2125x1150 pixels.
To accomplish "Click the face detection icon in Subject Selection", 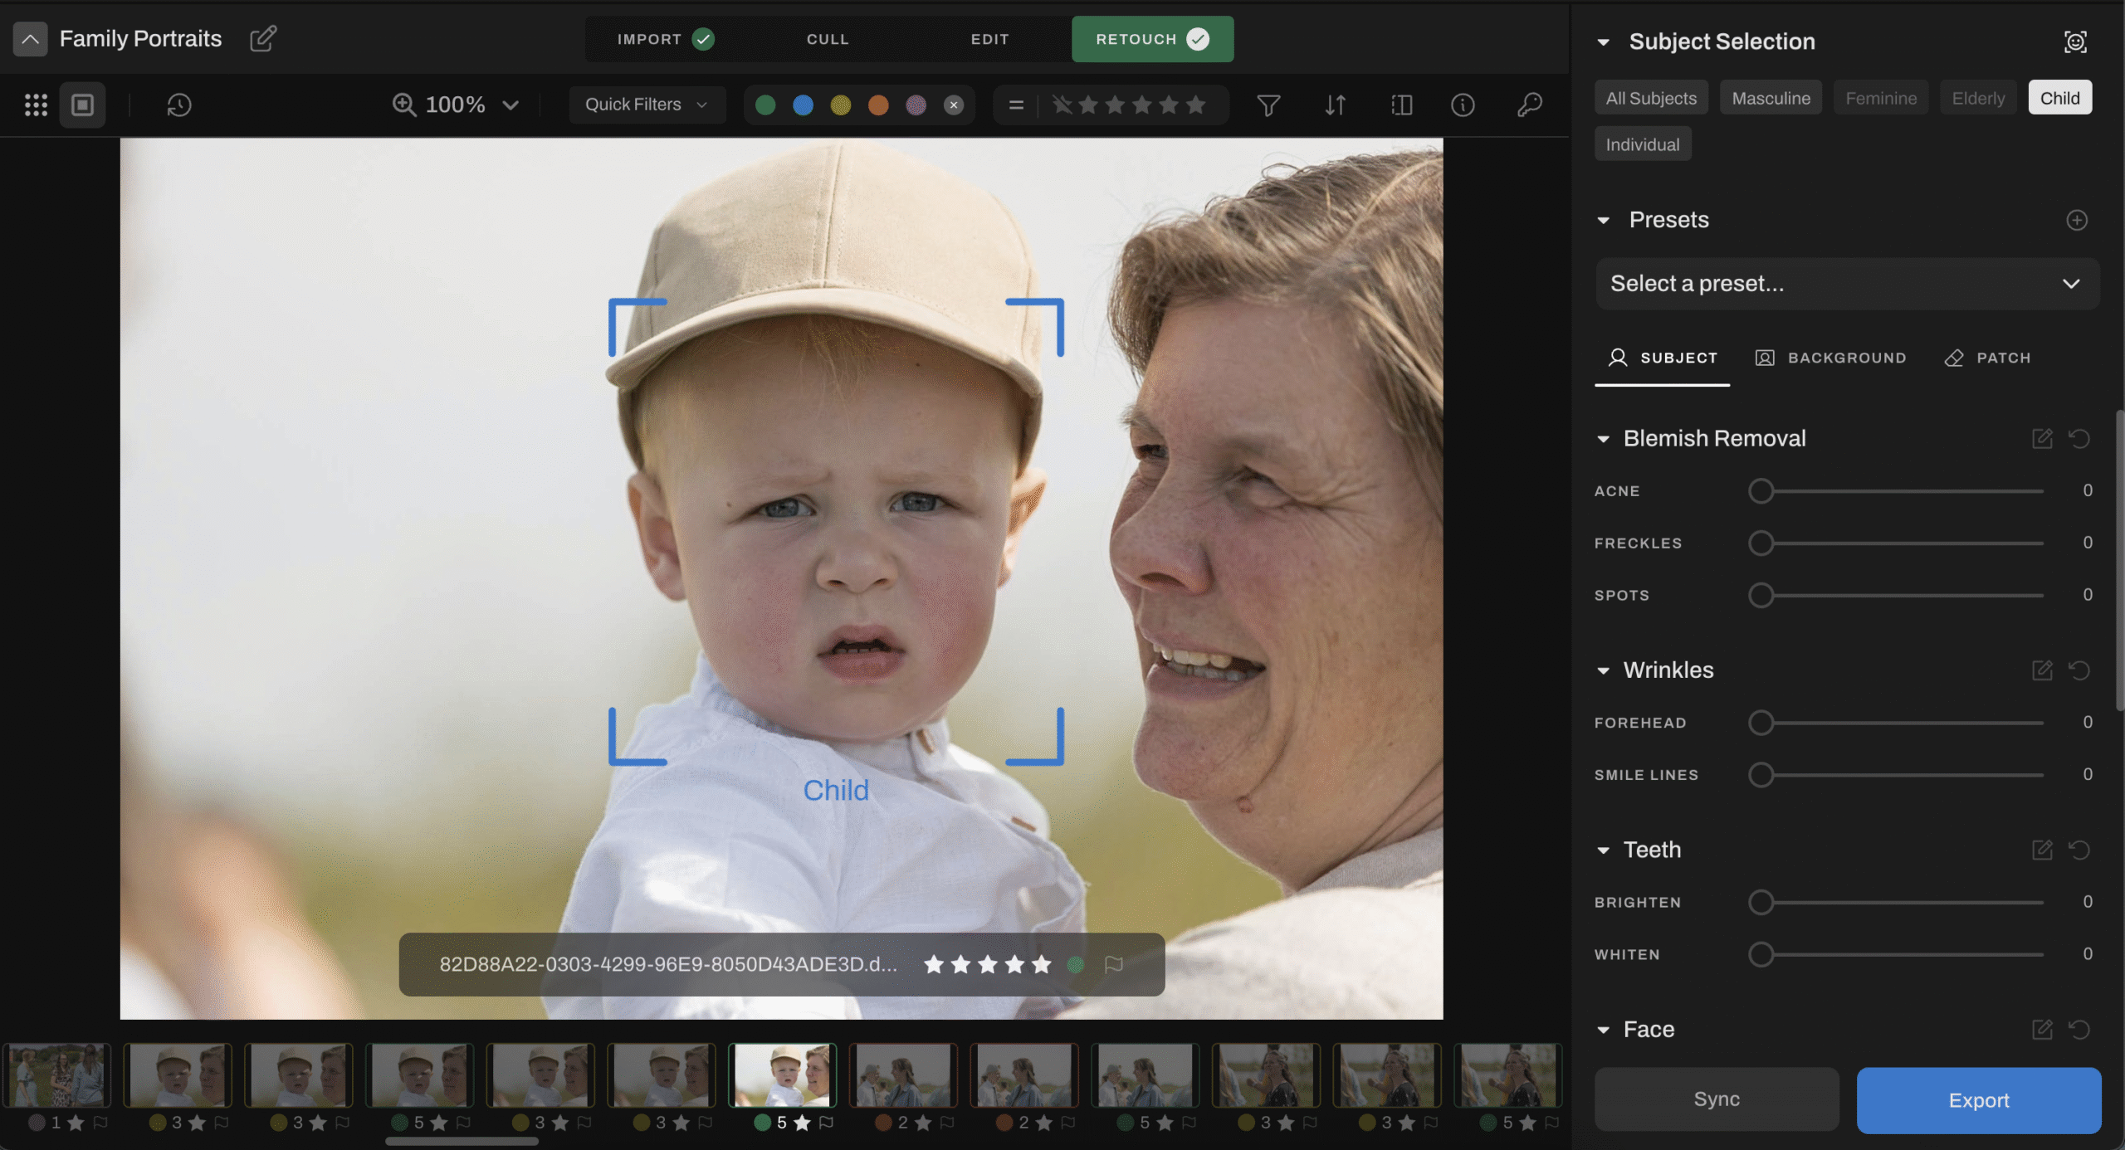I will point(2075,41).
